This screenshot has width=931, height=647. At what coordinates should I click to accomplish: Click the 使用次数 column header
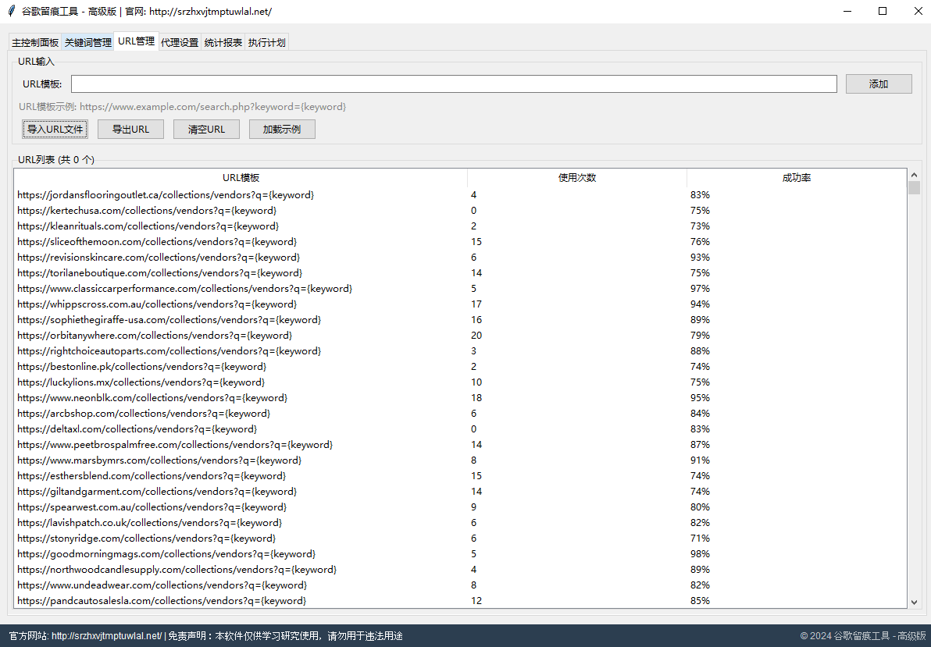[x=577, y=178]
